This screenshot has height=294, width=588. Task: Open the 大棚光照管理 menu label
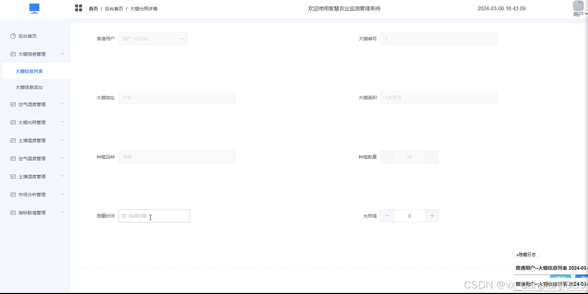32,122
